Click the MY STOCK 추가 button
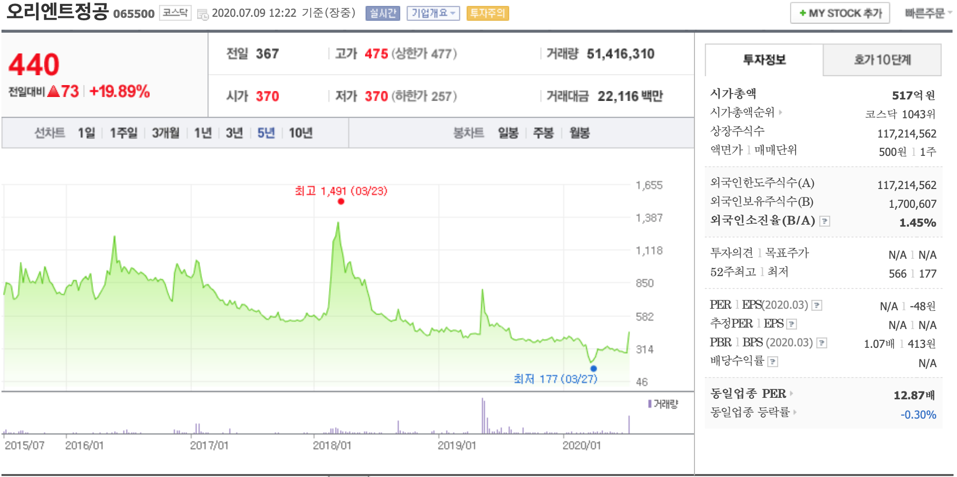The image size is (957, 477). (x=840, y=13)
